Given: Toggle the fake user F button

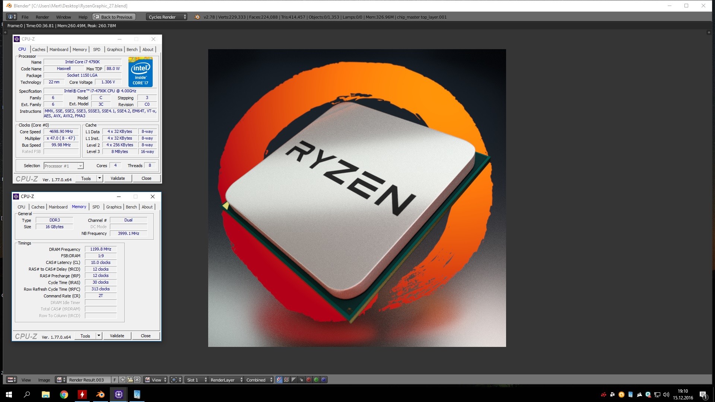Looking at the screenshot, I should [115, 380].
